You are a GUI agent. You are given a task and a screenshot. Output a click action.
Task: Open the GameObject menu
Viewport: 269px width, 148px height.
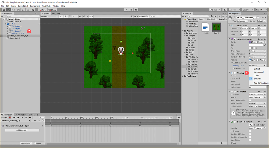(x=23, y=6)
